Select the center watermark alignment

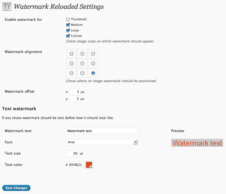(x=82, y=63)
